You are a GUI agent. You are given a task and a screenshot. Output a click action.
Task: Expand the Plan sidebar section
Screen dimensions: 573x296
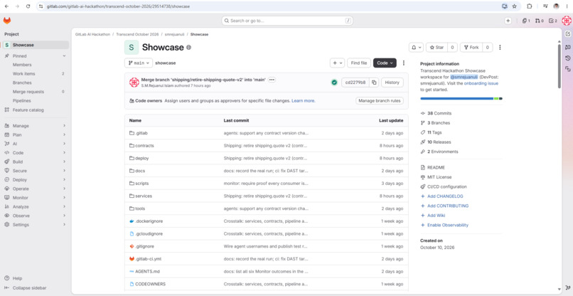click(x=64, y=134)
